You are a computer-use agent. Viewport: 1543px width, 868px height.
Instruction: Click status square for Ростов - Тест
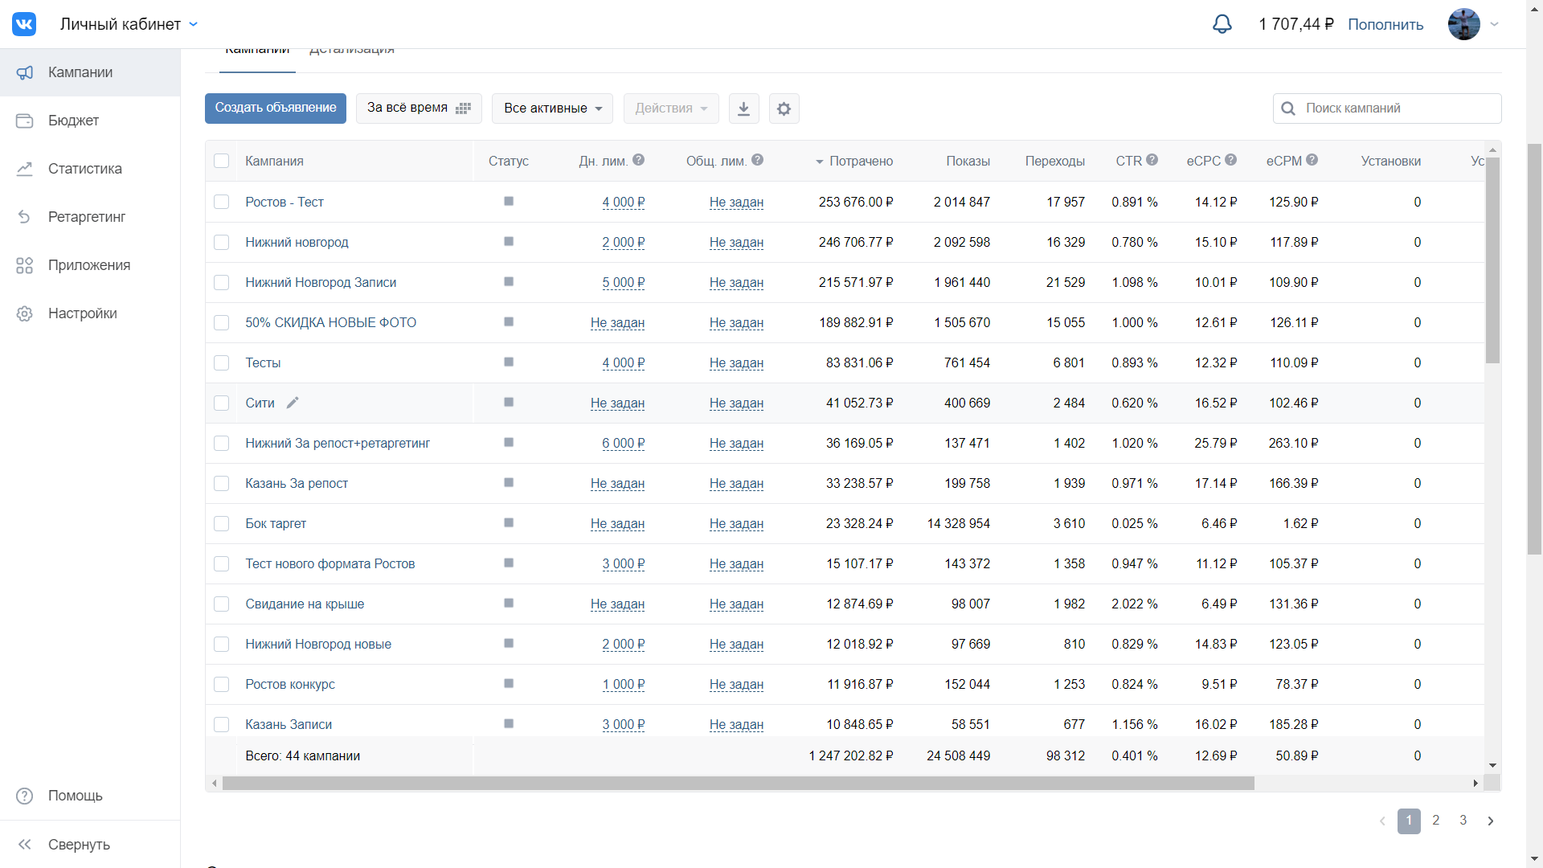(x=509, y=202)
